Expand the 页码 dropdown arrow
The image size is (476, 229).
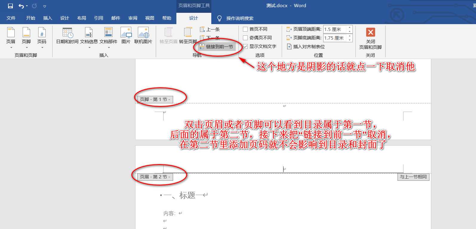tap(42, 47)
